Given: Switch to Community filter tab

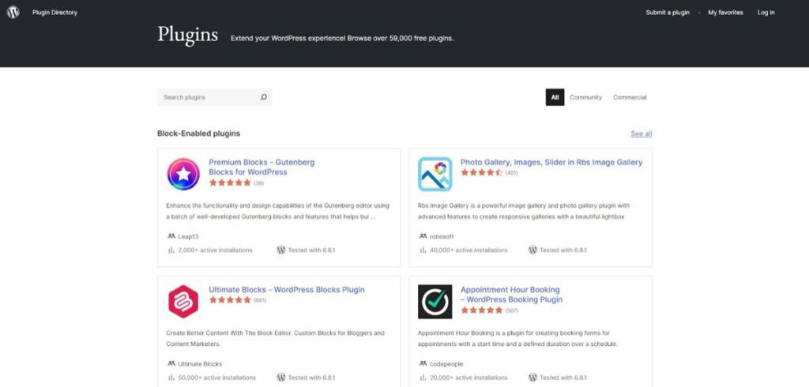Looking at the screenshot, I should point(585,97).
